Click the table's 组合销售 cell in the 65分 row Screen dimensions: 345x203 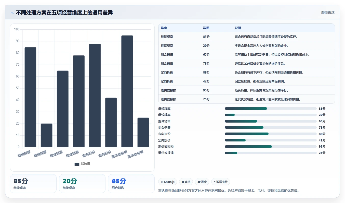(x=167, y=55)
